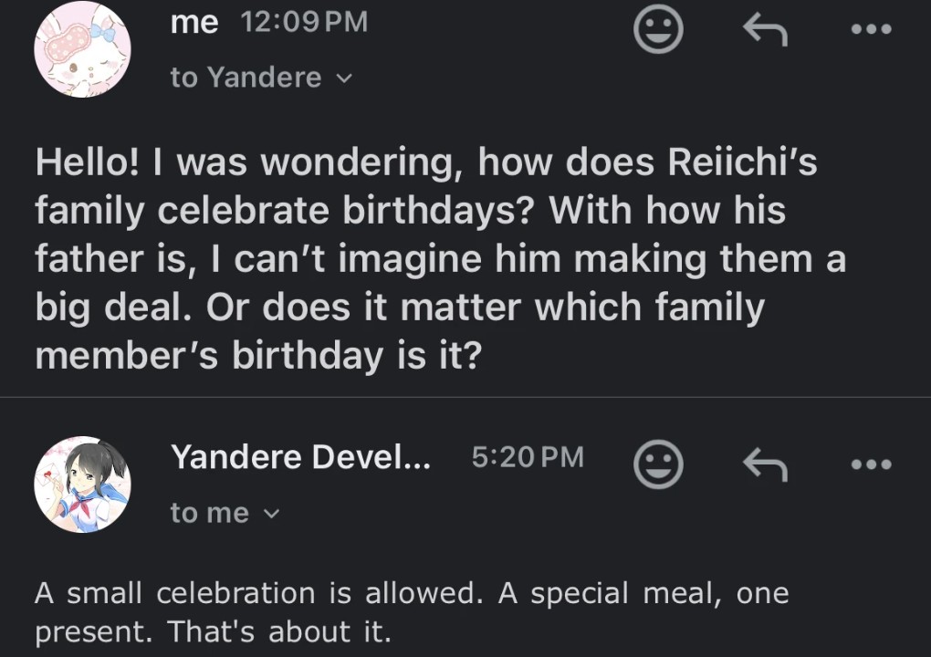931x657 pixels.
Task: Tap the 12:09 PM timestamp
Action: 303,23
